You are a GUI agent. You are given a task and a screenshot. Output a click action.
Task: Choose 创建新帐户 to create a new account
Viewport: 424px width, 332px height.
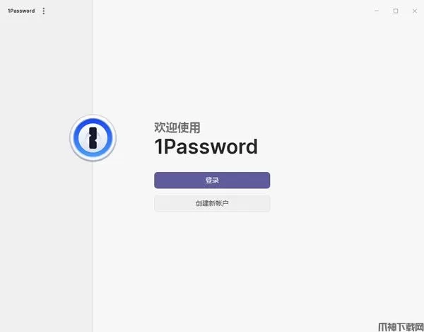(212, 203)
